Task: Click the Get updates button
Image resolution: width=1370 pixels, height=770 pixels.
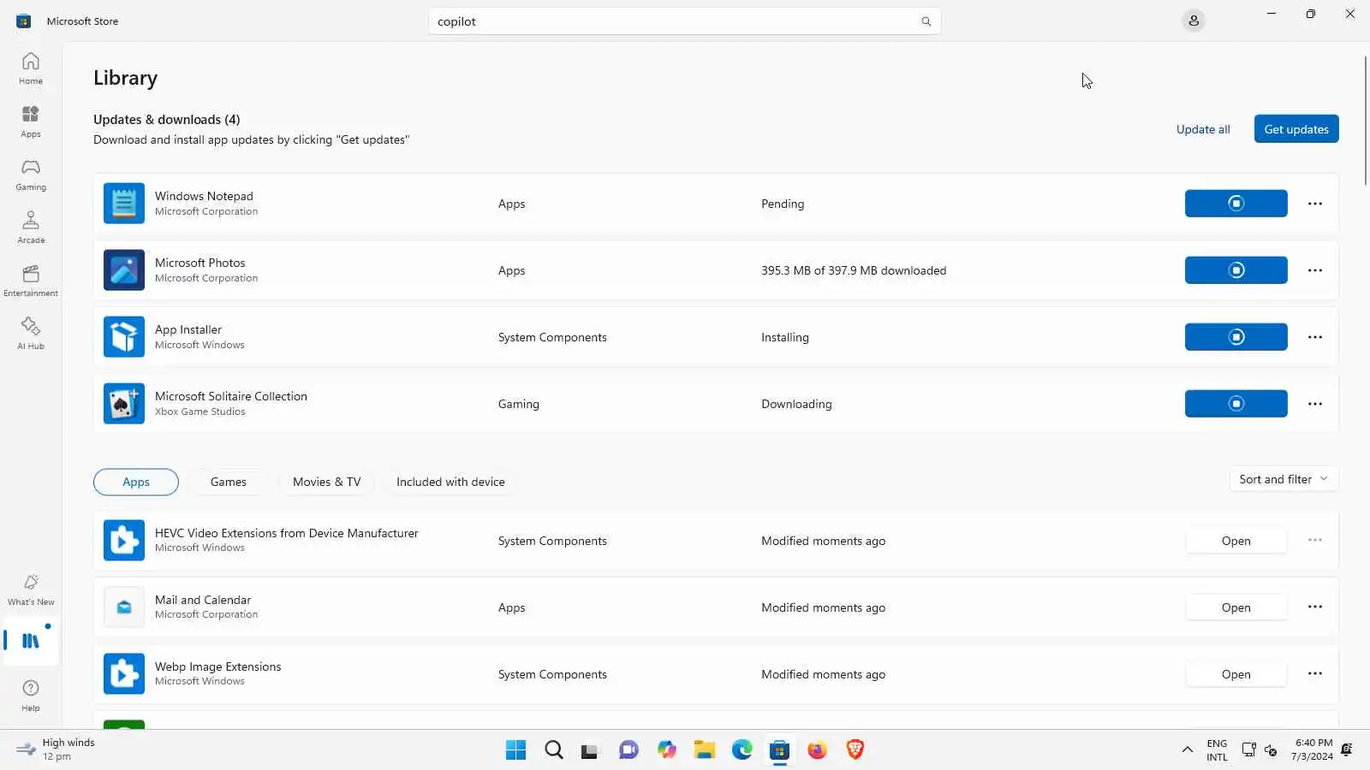Action: (1296, 129)
